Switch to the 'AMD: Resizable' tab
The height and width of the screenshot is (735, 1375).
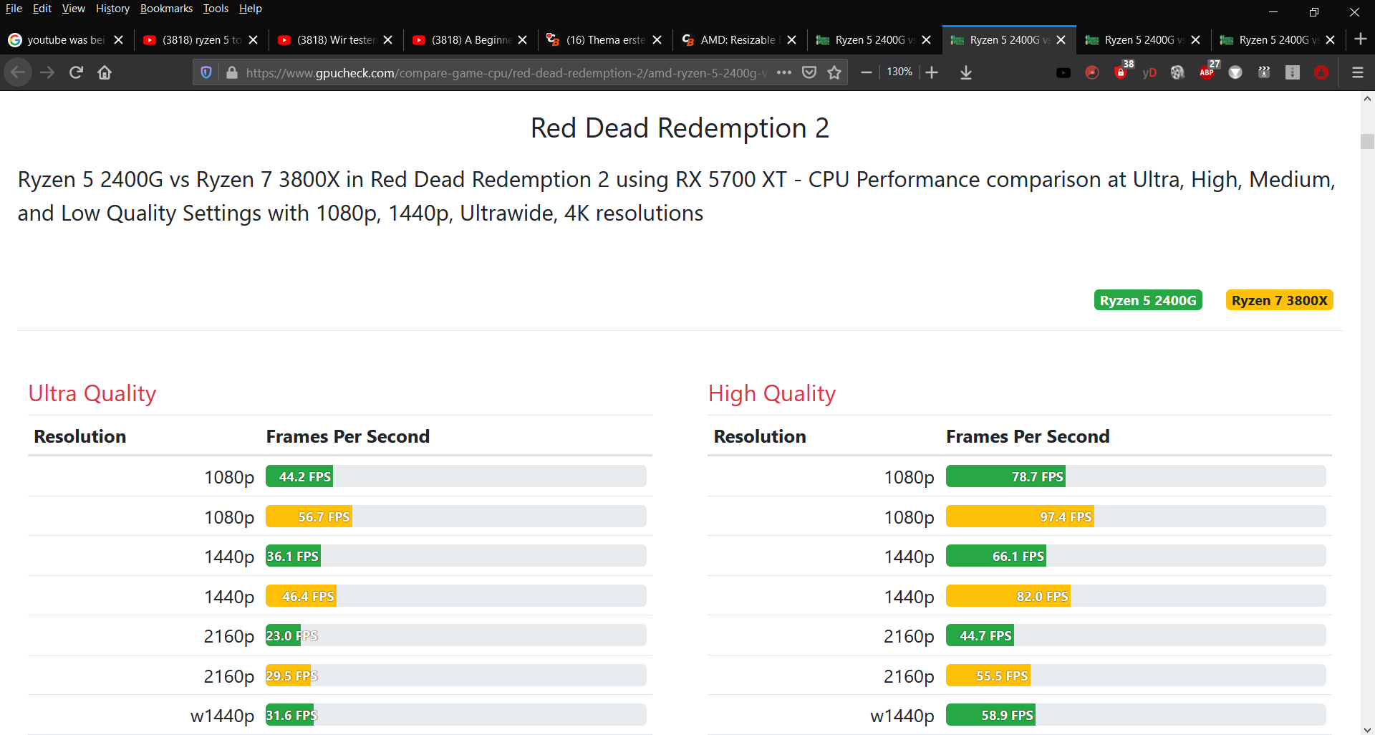(x=739, y=40)
